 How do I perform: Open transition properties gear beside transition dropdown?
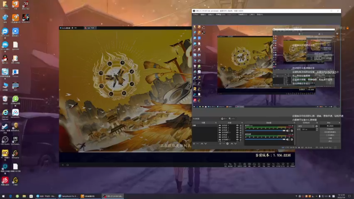(x=316, y=126)
